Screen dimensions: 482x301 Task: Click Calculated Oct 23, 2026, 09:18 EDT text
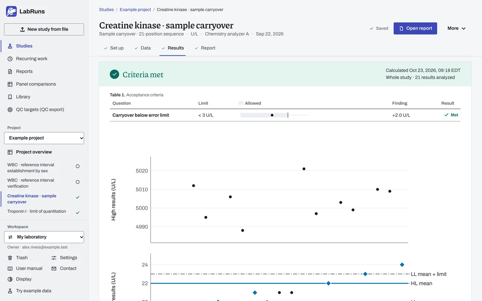pyautogui.click(x=423, y=71)
